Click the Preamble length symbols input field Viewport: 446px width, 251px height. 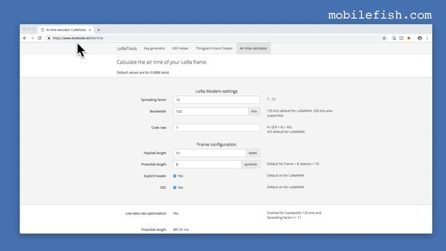(x=207, y=165)
